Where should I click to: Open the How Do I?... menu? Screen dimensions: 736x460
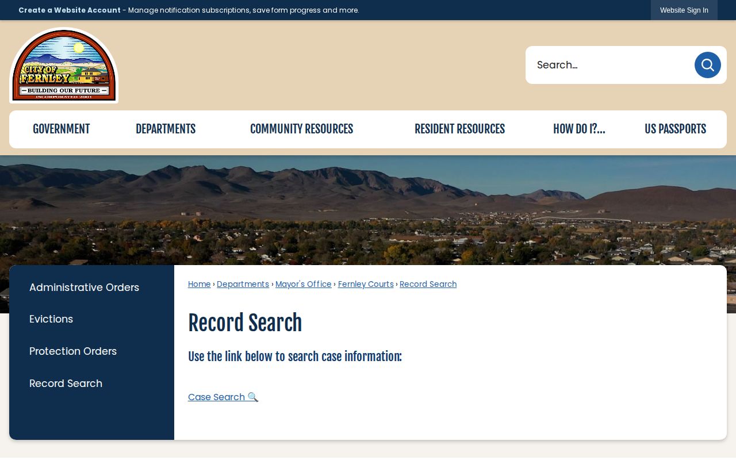579,129
